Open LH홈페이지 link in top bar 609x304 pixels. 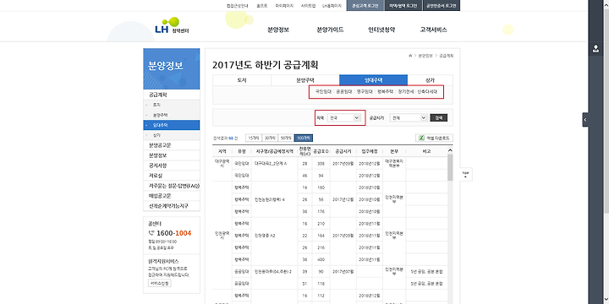(x=332, y=6)
